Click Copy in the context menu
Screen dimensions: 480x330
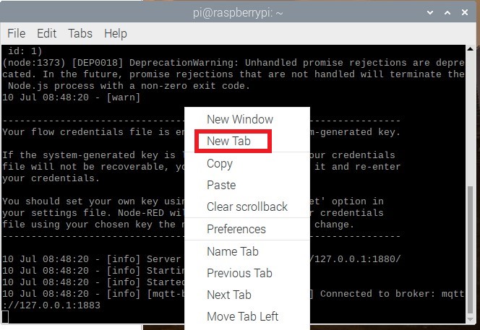pyautogui.click(x=220, y=163)
